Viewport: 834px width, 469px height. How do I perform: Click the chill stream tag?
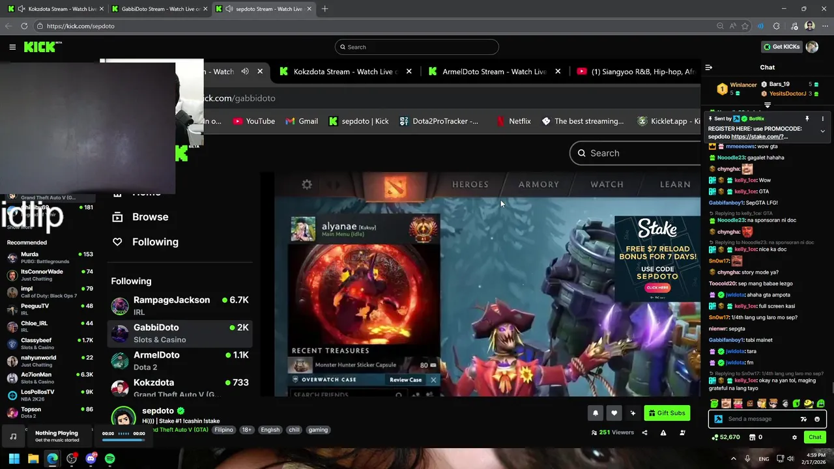click(x=294, y=430)
